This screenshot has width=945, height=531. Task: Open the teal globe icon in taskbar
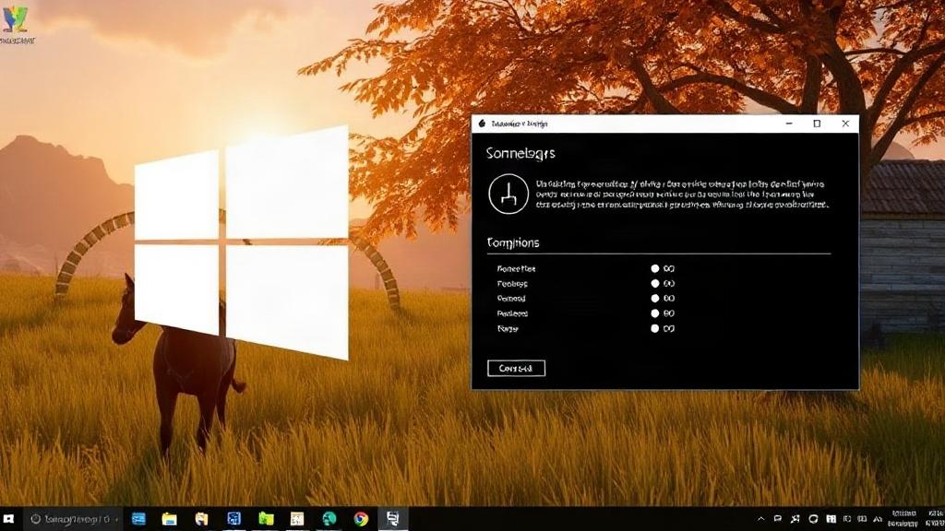tap(329, 519)
